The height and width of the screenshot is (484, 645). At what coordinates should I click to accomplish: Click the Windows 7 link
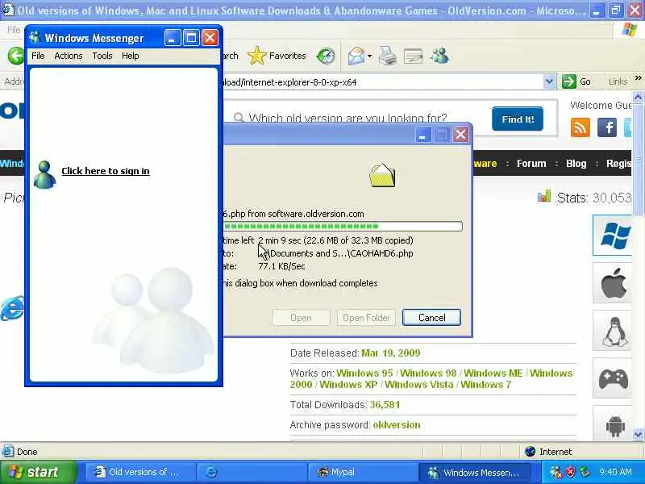(485, 385)
